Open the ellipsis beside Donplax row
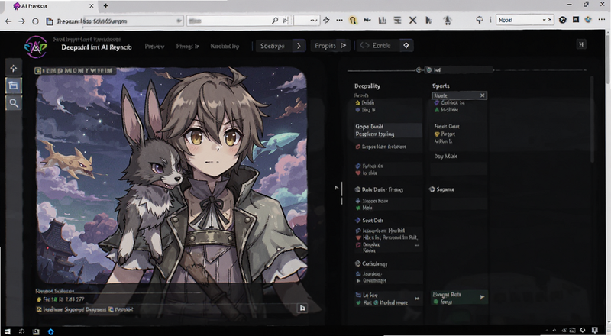 click(x=417, y=246)
